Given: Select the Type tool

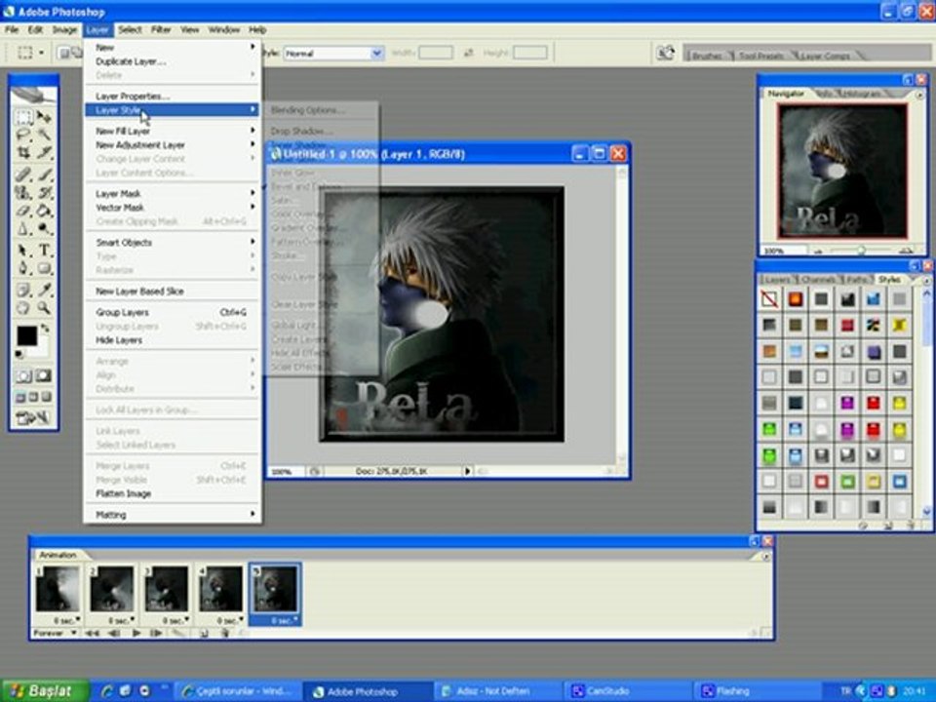Looking at the screenshot, I should 44,251.
